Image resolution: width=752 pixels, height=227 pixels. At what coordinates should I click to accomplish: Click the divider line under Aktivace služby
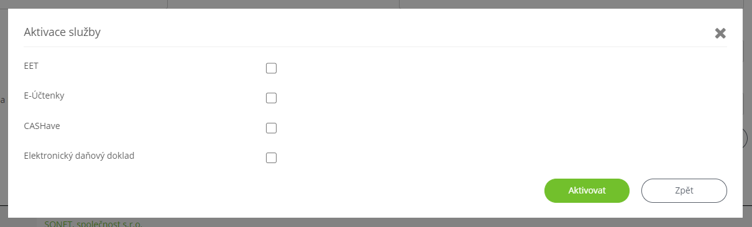375,47
